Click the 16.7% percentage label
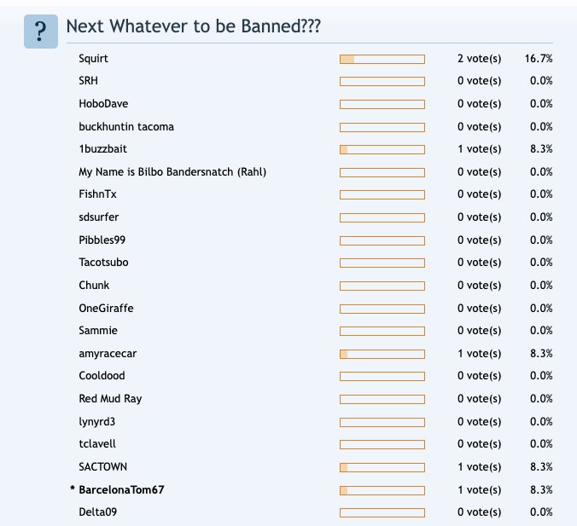Screen dimensions: 577x526 539,59
